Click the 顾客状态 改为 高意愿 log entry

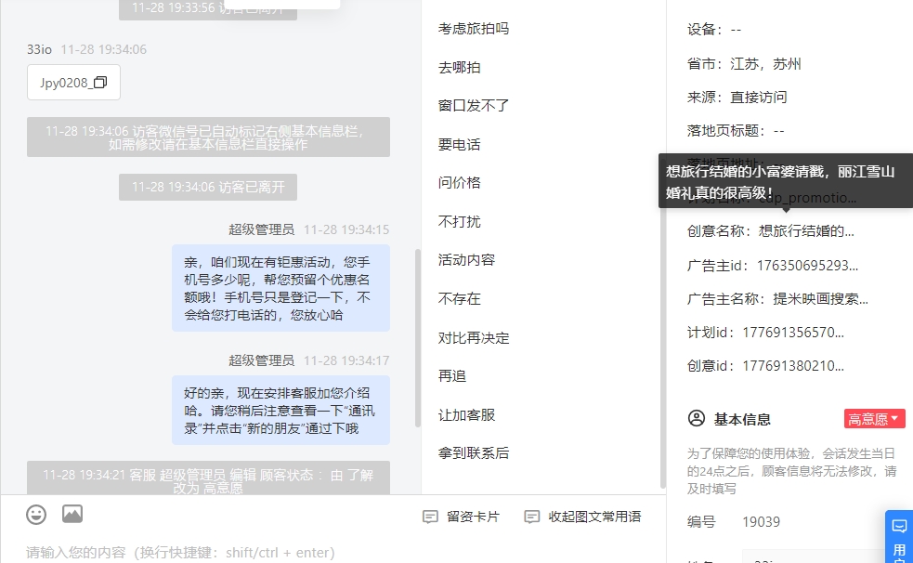[208, 478]
